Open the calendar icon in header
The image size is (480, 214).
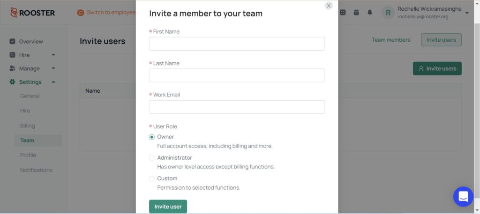pos(356,13)
